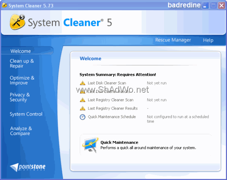Click the System Summary: Requires Attention heading

(118, 75)
